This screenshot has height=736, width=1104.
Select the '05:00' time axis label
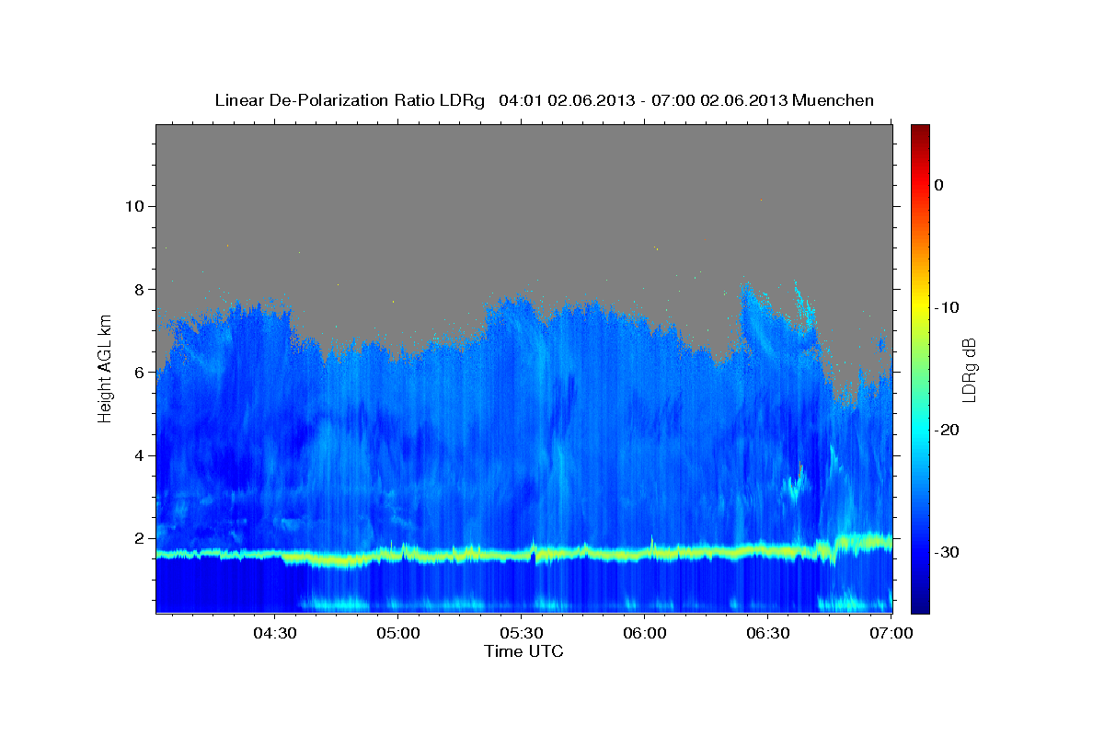click(397, 633)
